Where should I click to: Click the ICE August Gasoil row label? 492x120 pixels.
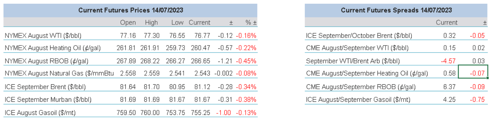40,113
